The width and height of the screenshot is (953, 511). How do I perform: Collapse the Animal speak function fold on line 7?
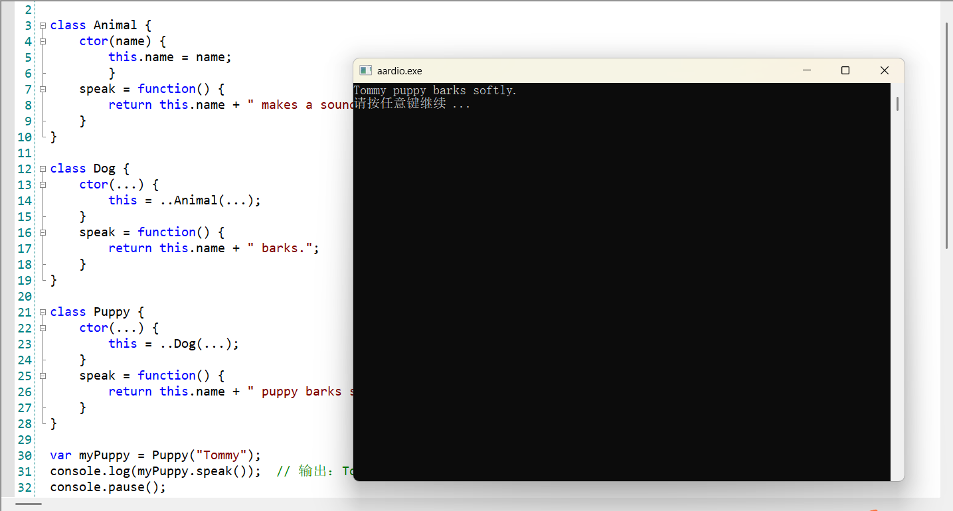click(43, 89)
